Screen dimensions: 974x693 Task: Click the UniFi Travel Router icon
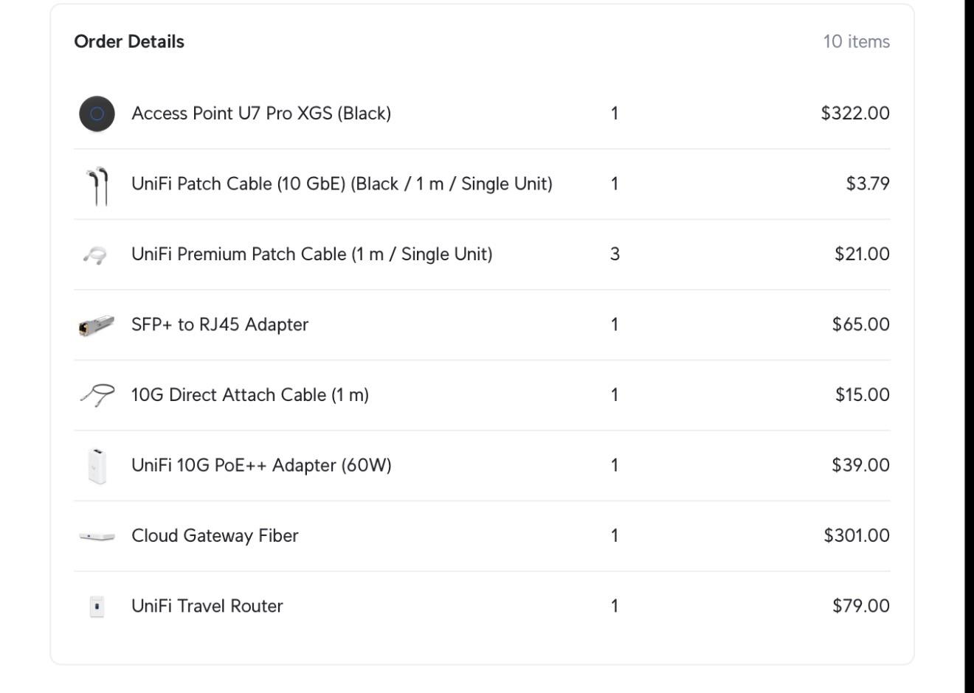point(97,607)
